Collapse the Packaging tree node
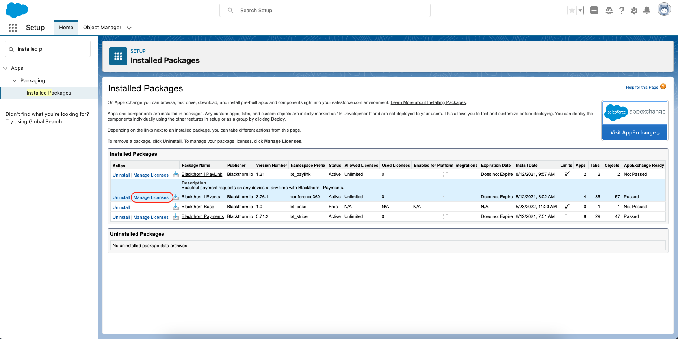678x339 pixels. pos(15,81)
